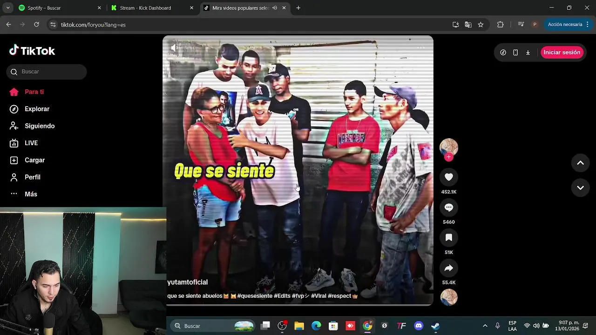Click the #Edits hashtag
The width and height of the screenshot is (596, 335).
click(282, 296)
